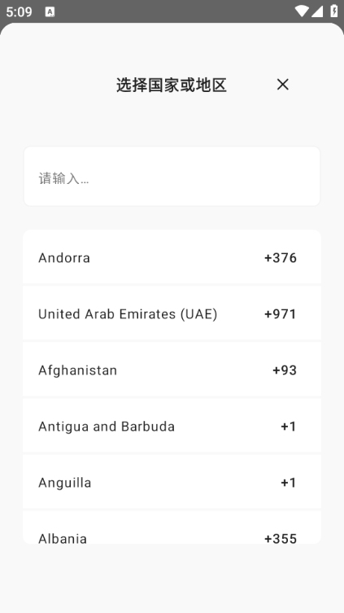The image size is (344, 613).
Task: Select Andorra from the list
Action: [x=172, y=257]
